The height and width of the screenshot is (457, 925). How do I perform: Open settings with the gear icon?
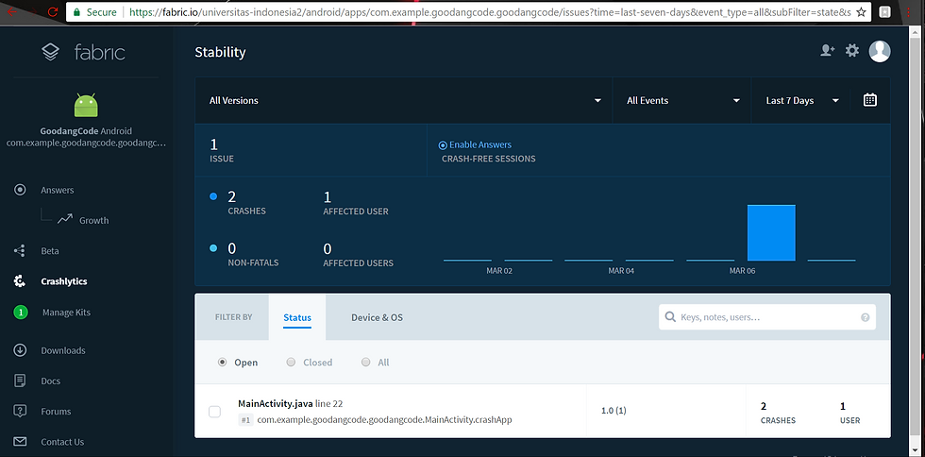click(x=852, y=51)
